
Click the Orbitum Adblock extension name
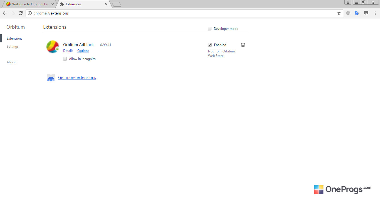point(78,45)
